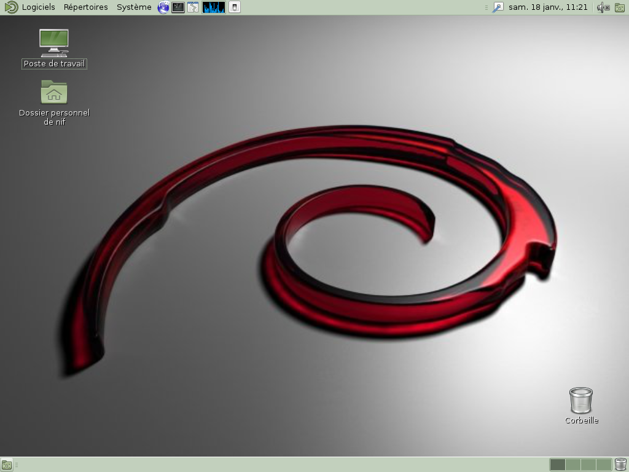Switch to the fourth workspace
The width and height of the screenshot is (629, 472).
tap(604, 465)
